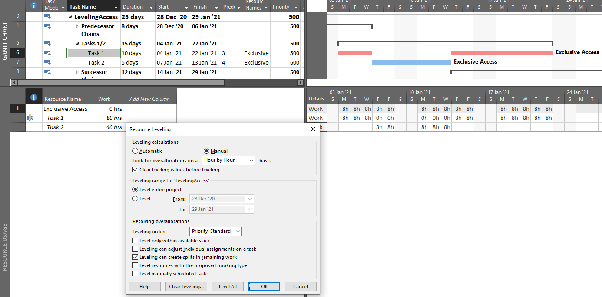Click the task mode icon for Predecessor Chains
This screenshot has width=602, height=297.
[x=48, y=26]
